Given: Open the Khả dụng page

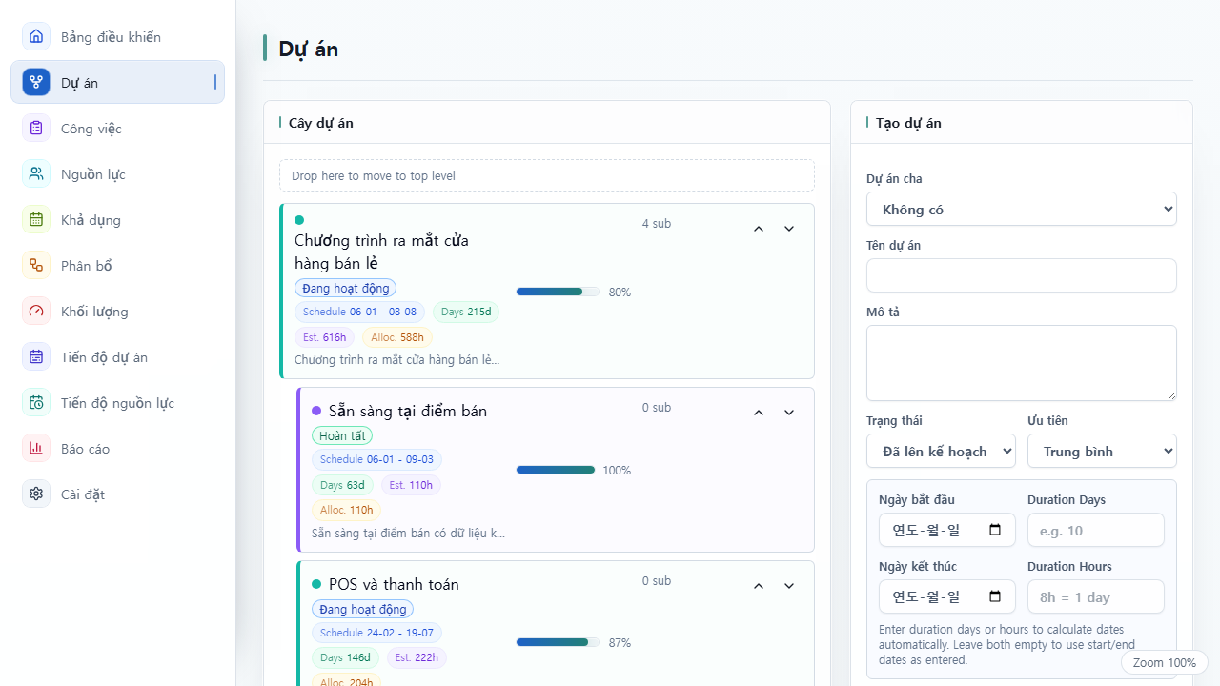Looking at the screenshot, I should (118, 220).
